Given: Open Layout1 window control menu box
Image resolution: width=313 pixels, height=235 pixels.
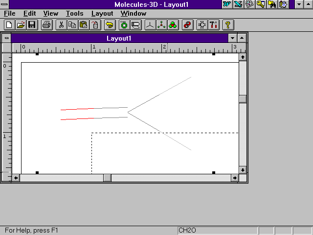Looking at the screenshot, I should click(x=6, y=38).
